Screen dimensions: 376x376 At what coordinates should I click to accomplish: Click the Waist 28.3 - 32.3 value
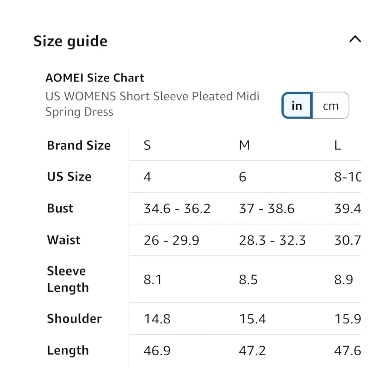(x=272, y=240)
